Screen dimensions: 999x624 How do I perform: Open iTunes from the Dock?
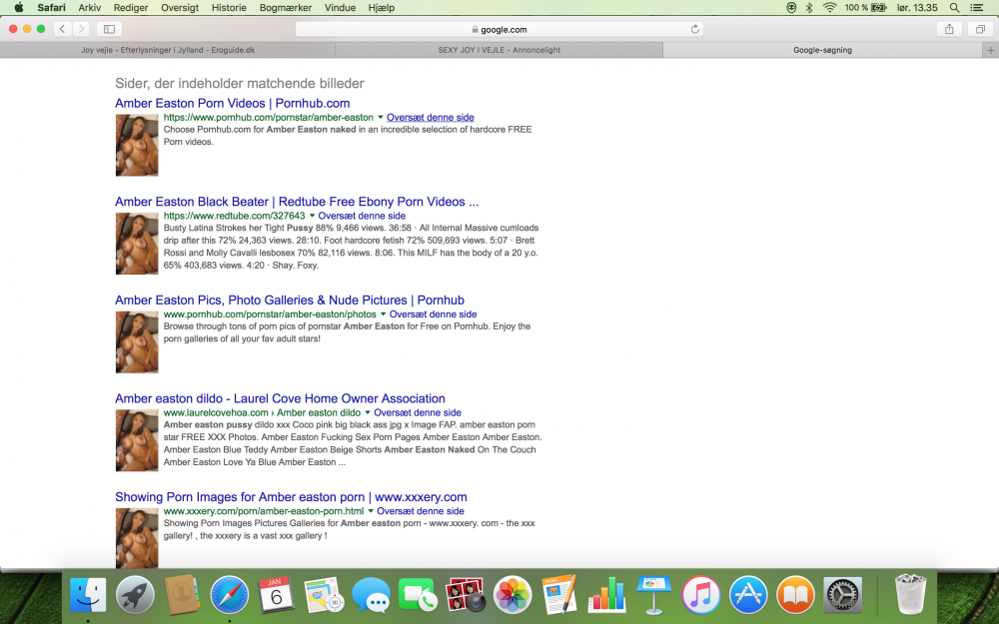pos(701,595)
